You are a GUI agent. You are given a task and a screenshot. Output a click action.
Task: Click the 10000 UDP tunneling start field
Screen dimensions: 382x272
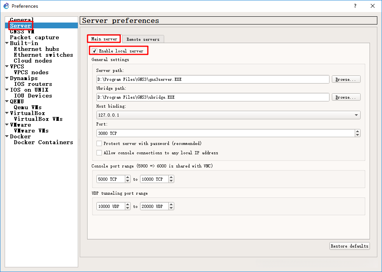point(111,206)
